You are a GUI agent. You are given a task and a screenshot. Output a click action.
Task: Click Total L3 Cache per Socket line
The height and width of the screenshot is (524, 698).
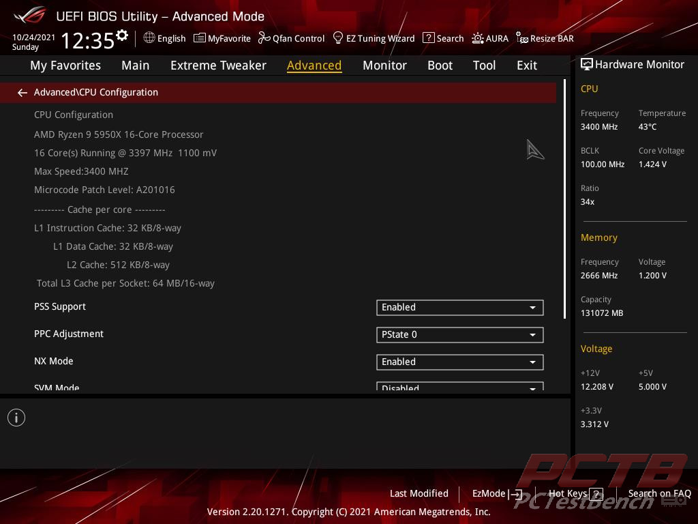pos(125,283)
